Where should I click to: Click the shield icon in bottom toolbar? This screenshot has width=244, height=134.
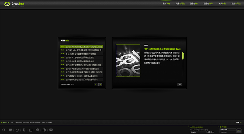[11, 130]
